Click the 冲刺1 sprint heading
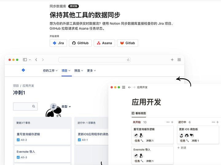Viewport: 221px width, 165px height. (19, 93)
